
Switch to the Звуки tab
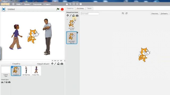[x=89, y=8]
